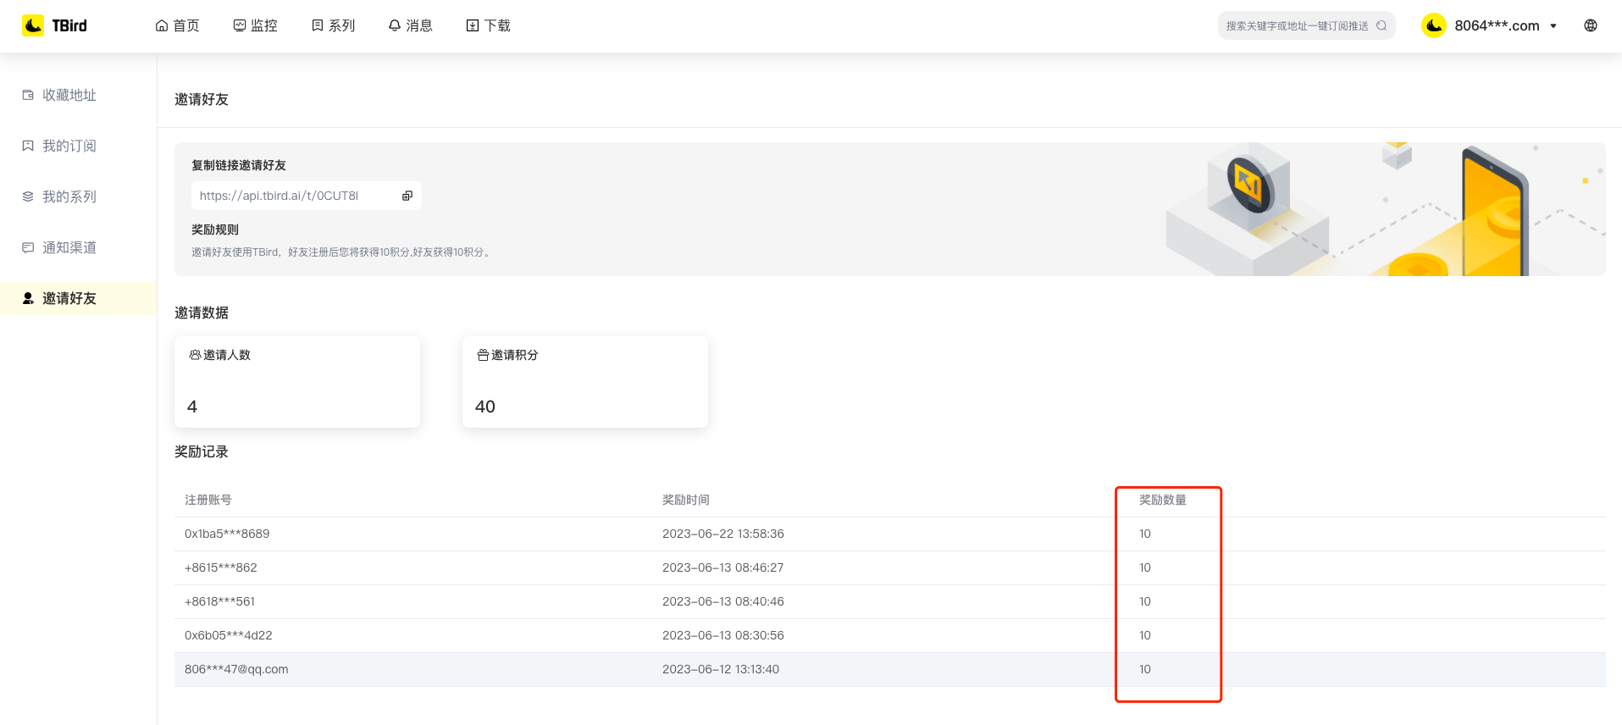Click the yellow user avatar icon
The width and height of the screenshot is (1622, 725).
point(1433,25)
